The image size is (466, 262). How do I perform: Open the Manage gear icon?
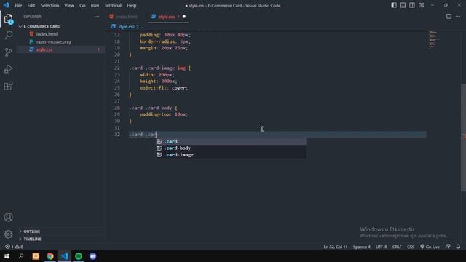tap(8, 234)
